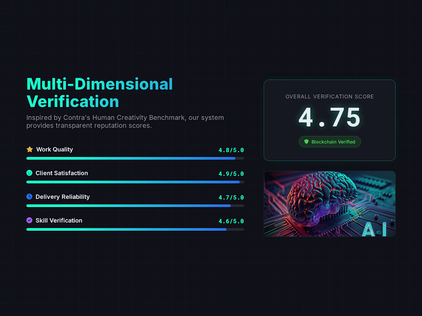This screenshot has width=422, height=316.
Task: Click the Delivery Reliability label text
Action: click(x=63, y=197)
